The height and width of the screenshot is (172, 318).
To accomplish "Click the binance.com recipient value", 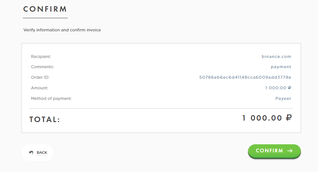I will coord(276,56).
